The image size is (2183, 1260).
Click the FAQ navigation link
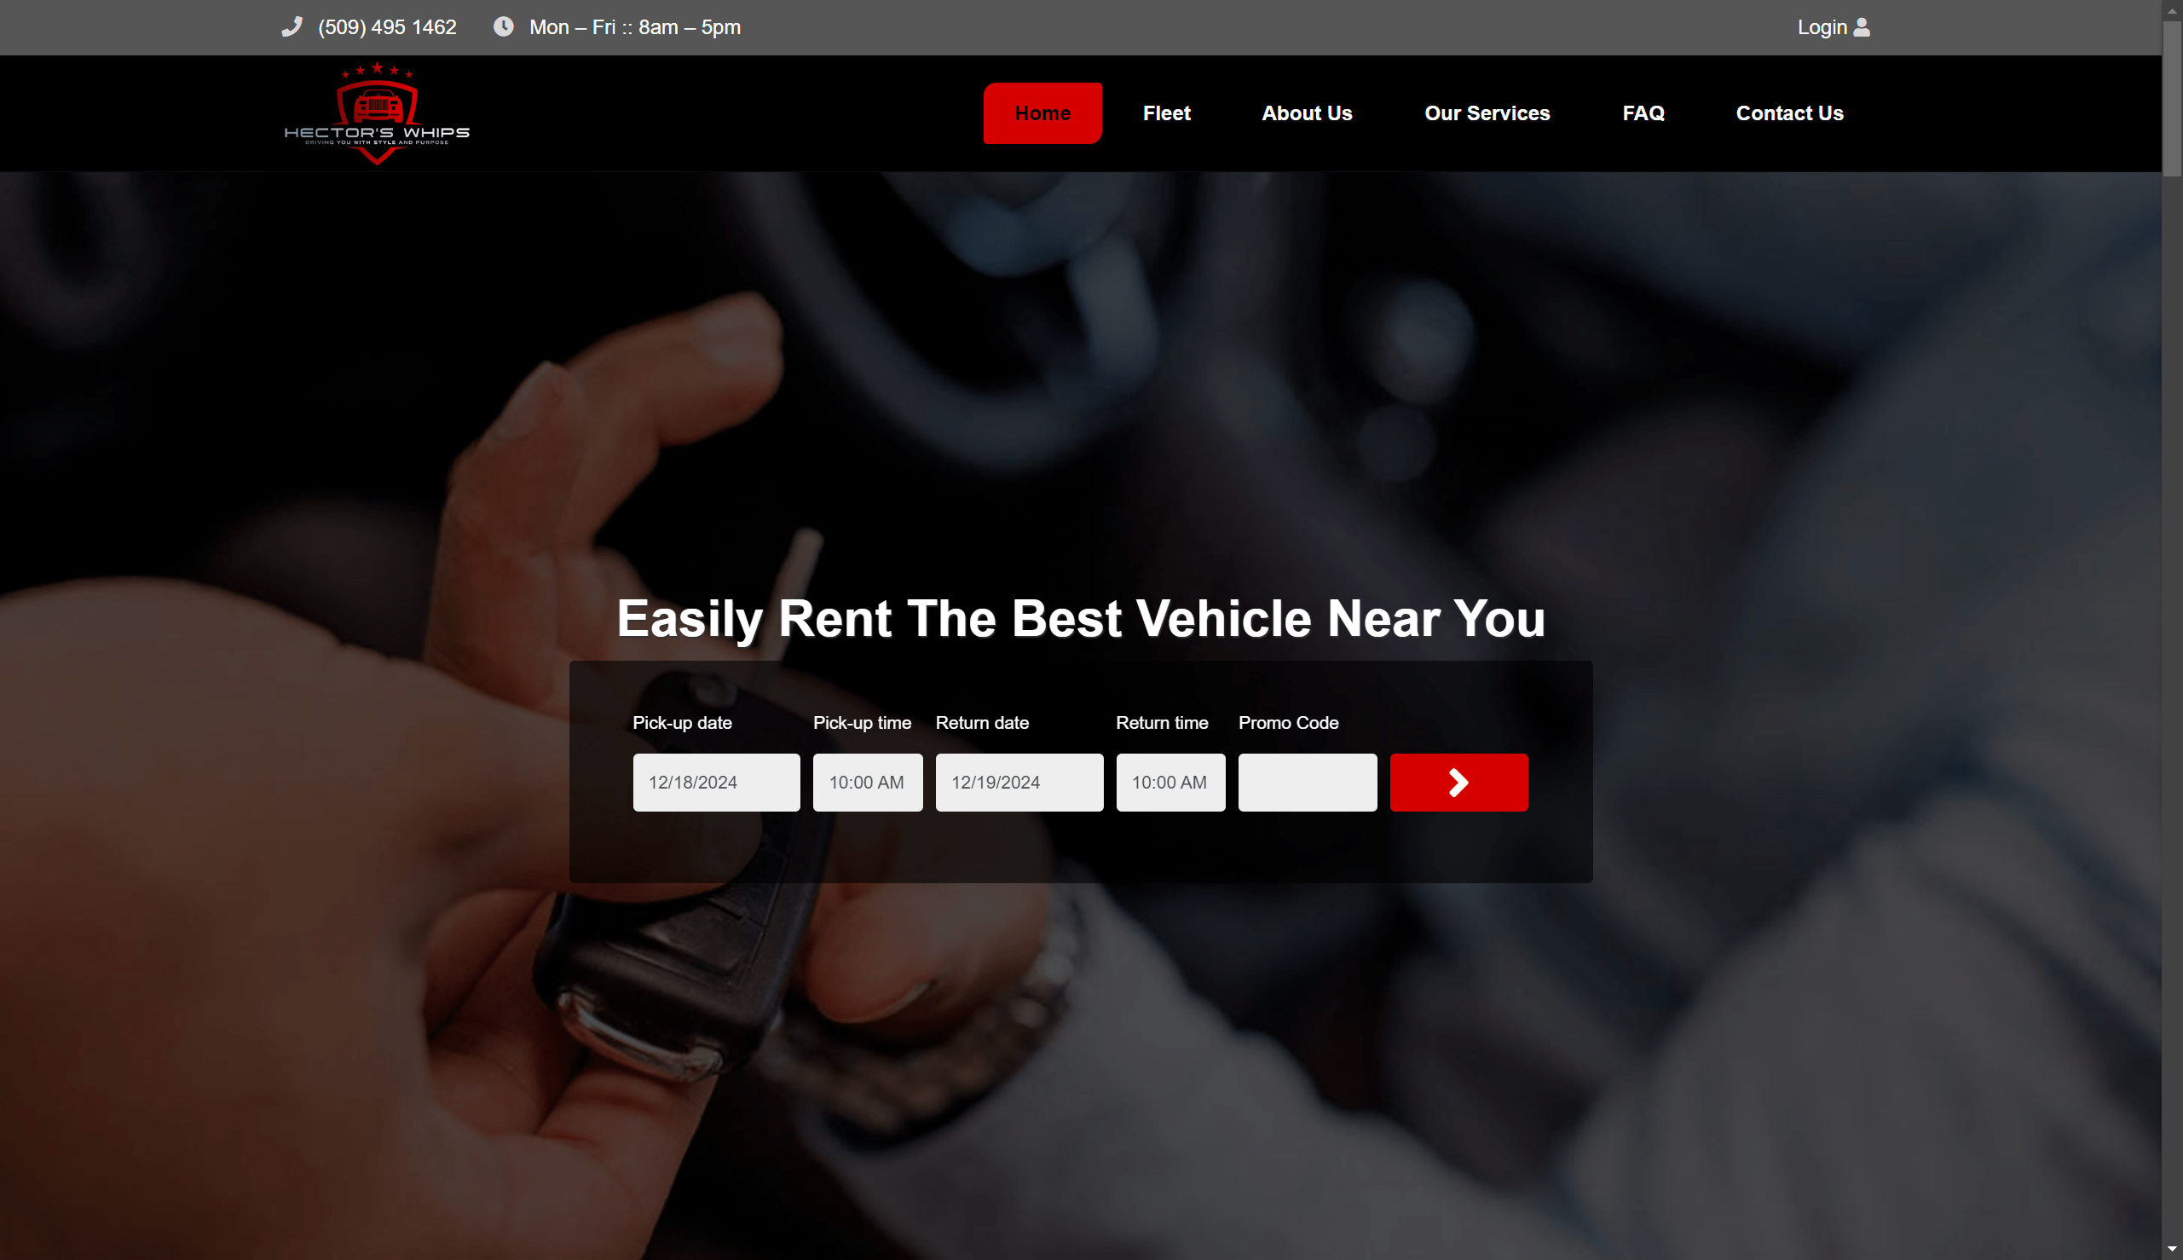tap(1643, 113)
